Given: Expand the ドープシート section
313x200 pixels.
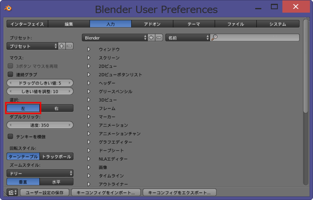Looking at the screenshot, I should [x=89, y=151].
